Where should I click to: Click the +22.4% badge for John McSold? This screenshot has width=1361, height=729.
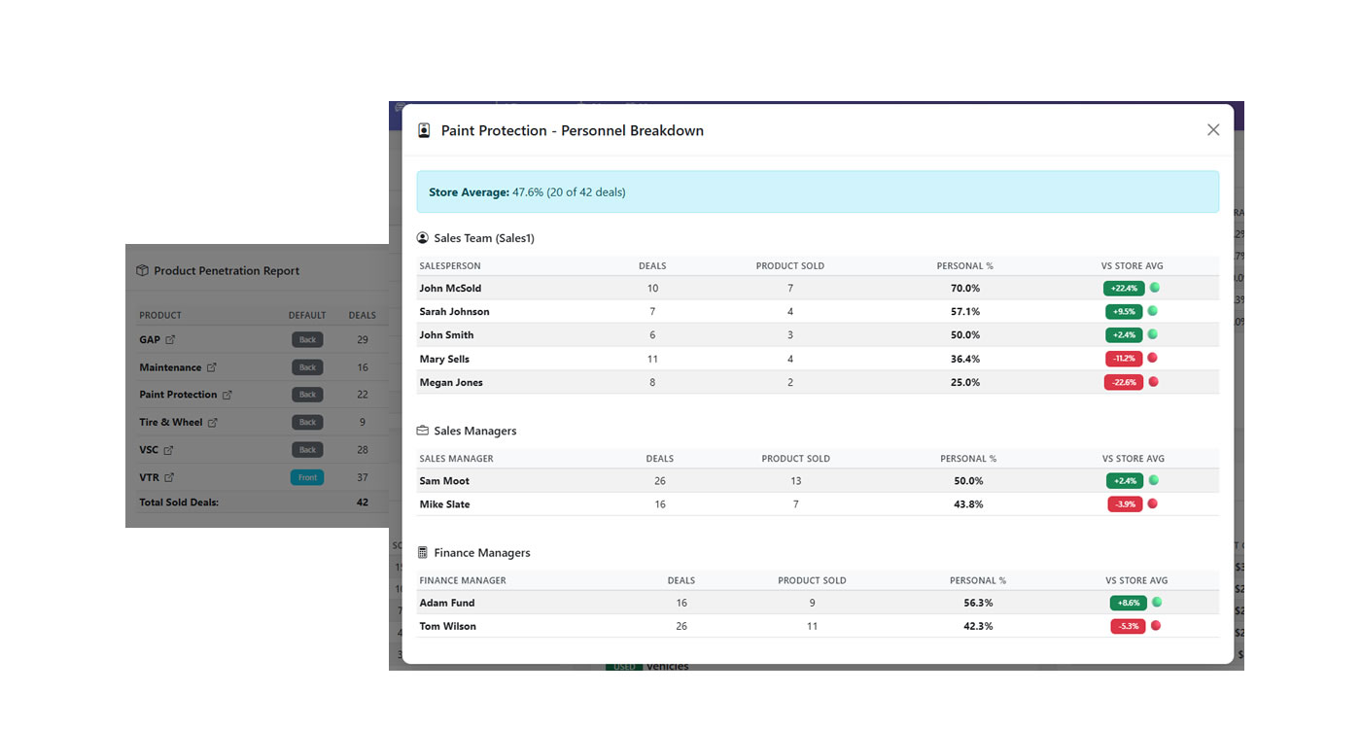1124,288
